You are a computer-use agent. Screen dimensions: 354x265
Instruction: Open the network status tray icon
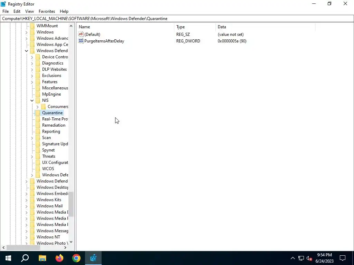coord(301,258)
